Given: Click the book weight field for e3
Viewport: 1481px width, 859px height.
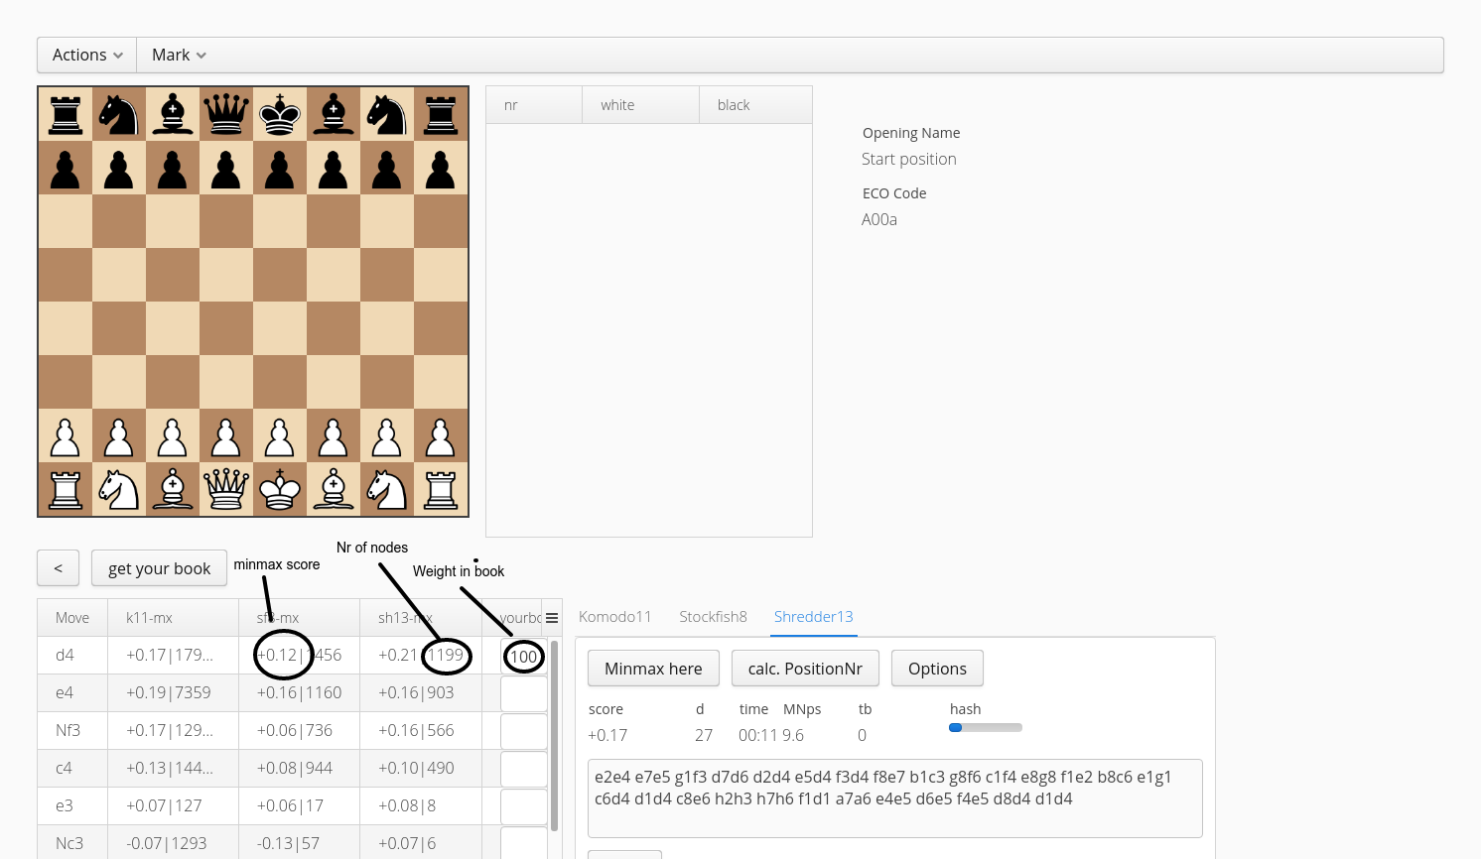Looking at the screenshot, I should point(524,807).
